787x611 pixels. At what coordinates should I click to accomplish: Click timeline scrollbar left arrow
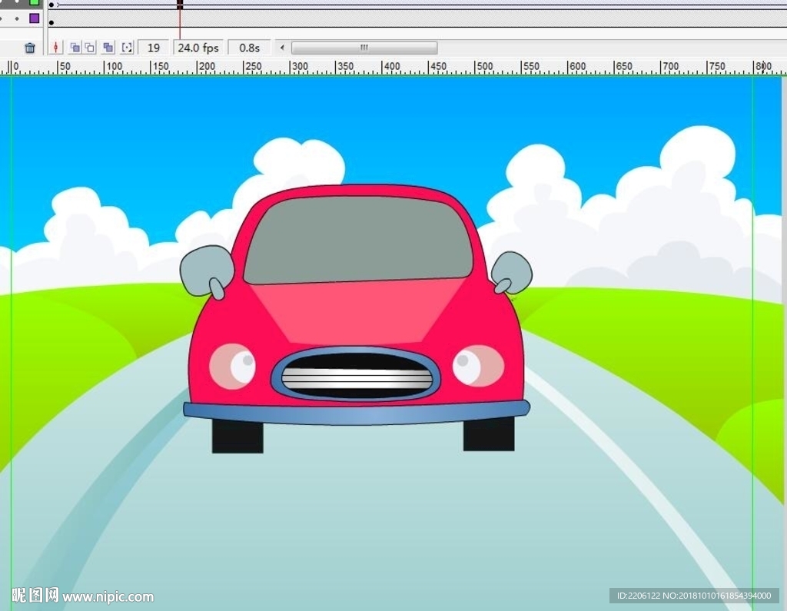[x=282, y=48]
